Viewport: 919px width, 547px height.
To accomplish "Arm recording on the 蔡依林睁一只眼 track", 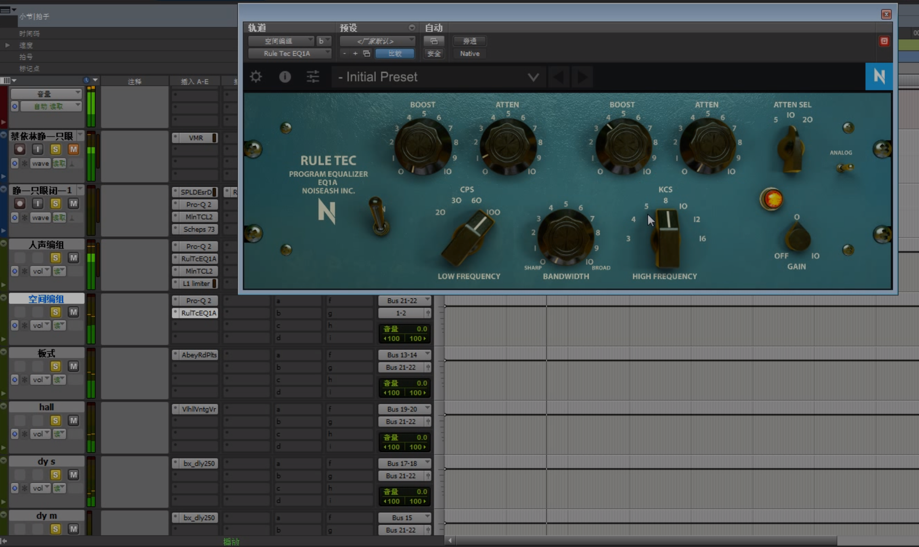I will pyautogui.click(x=20, y=149).
